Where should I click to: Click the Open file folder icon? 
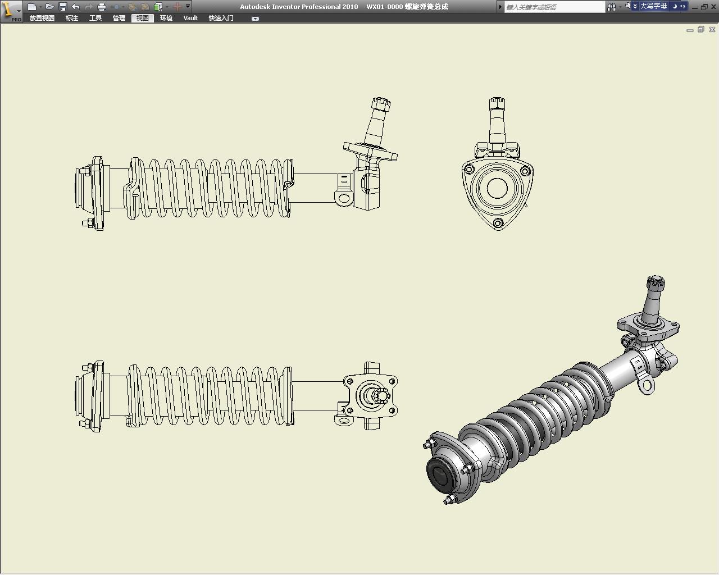coord(49,7)
